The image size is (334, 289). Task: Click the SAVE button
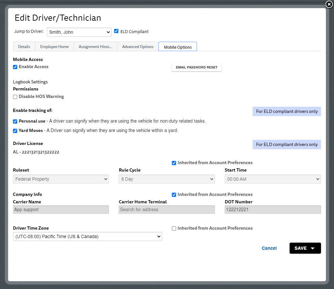point(305,248)
